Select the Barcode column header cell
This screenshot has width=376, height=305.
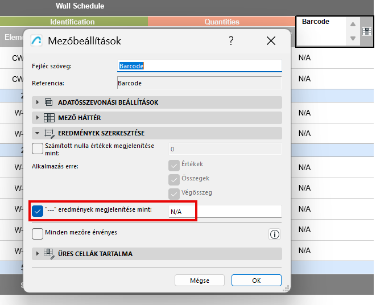pyautogui.click(x=321, y=31)
